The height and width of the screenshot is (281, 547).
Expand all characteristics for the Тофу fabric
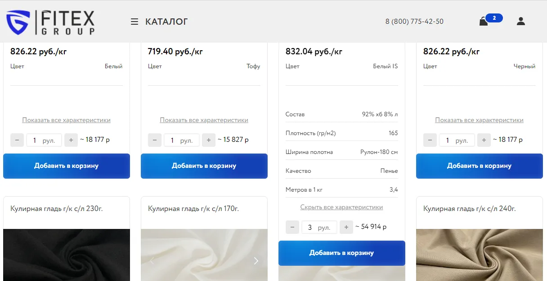tap(204, 120)
